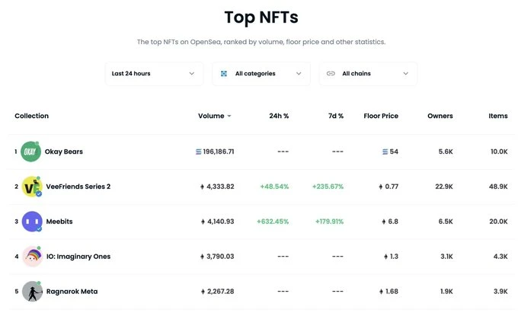Click the 24h % column header

pos(279,116)
